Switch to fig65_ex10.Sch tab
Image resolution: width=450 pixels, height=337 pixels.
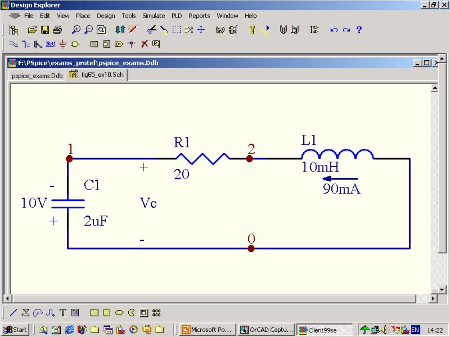(97, 75)
